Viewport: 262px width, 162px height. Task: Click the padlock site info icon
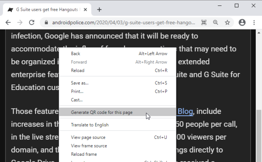46,22
